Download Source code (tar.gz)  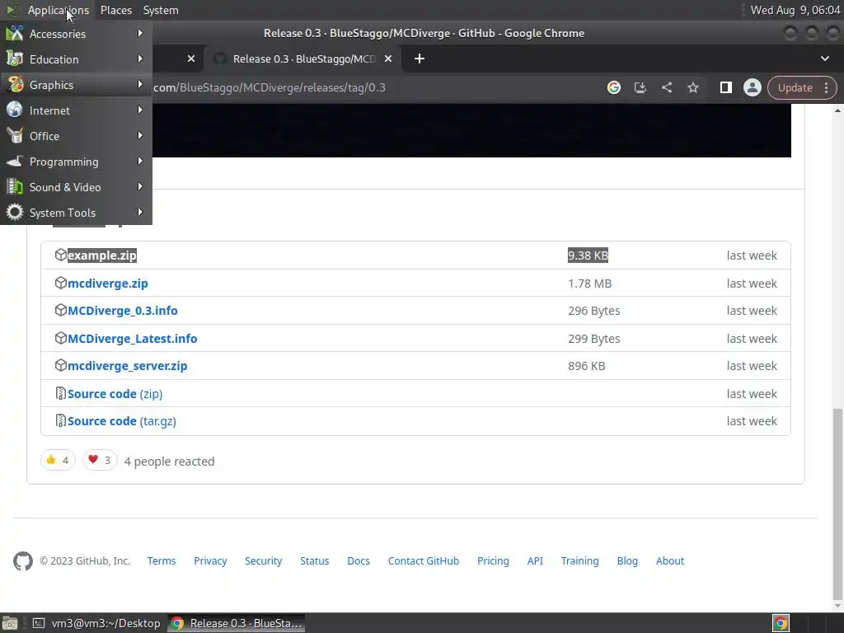tap(122, 421)
